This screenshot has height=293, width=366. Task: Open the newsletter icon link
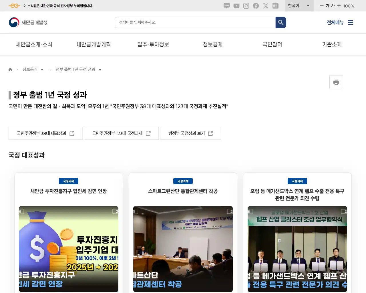pyautogui.click(x=275, y=6)
